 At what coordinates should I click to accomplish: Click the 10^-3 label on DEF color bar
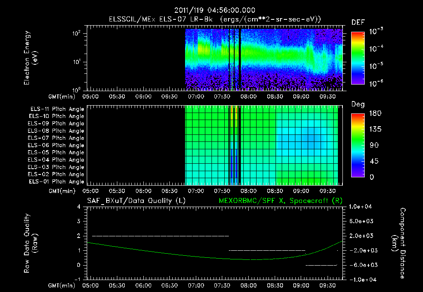point(376,31)
